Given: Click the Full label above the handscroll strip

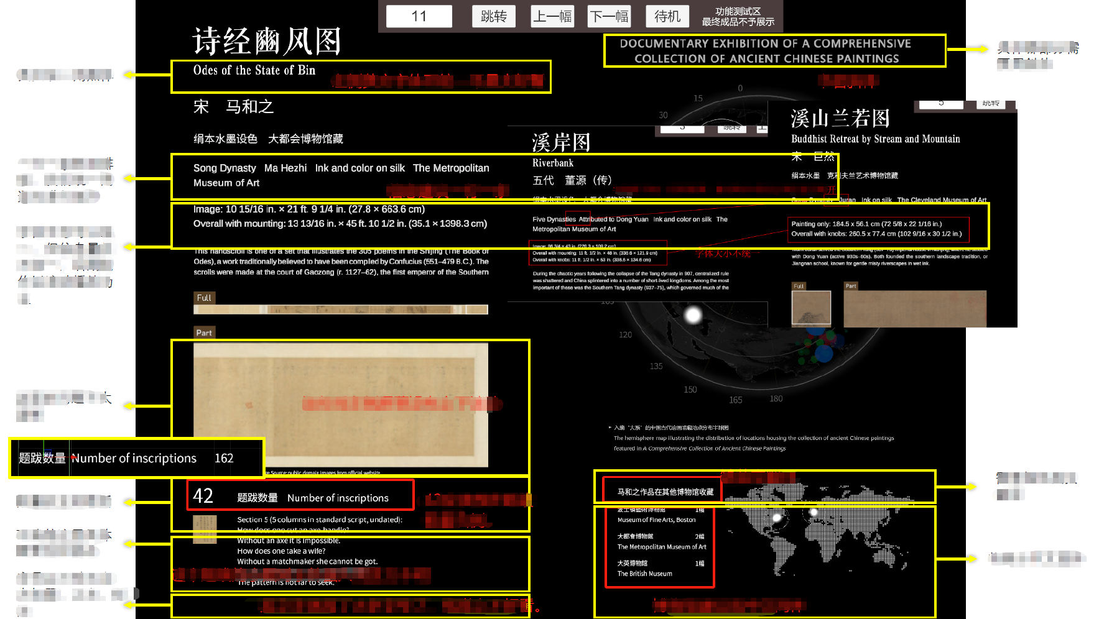Looking at the screenshot, I should tap(204, 298).
